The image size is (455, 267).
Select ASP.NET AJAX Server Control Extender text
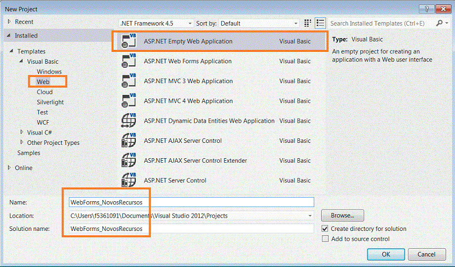(x=196, y=160)
